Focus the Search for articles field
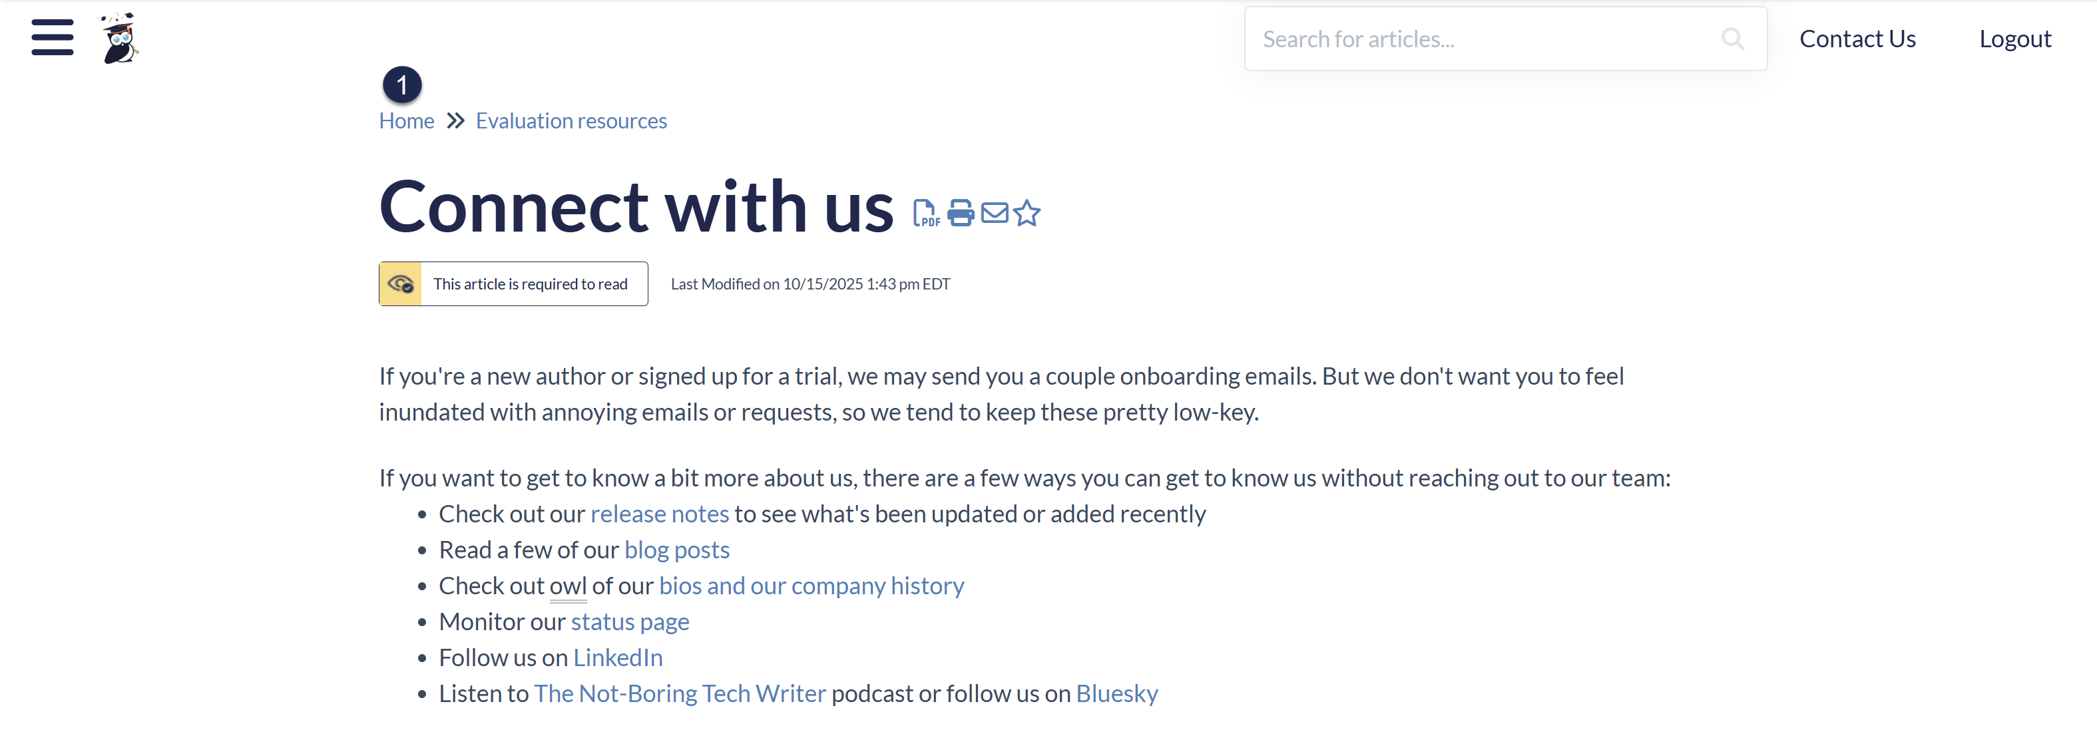2097x734 pixels. click(1482, 39)
